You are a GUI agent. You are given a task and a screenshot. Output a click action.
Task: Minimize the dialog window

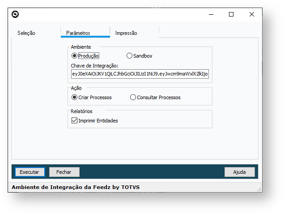(x=211, y=14)
